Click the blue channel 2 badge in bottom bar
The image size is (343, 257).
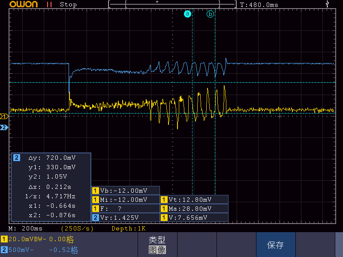4,250
